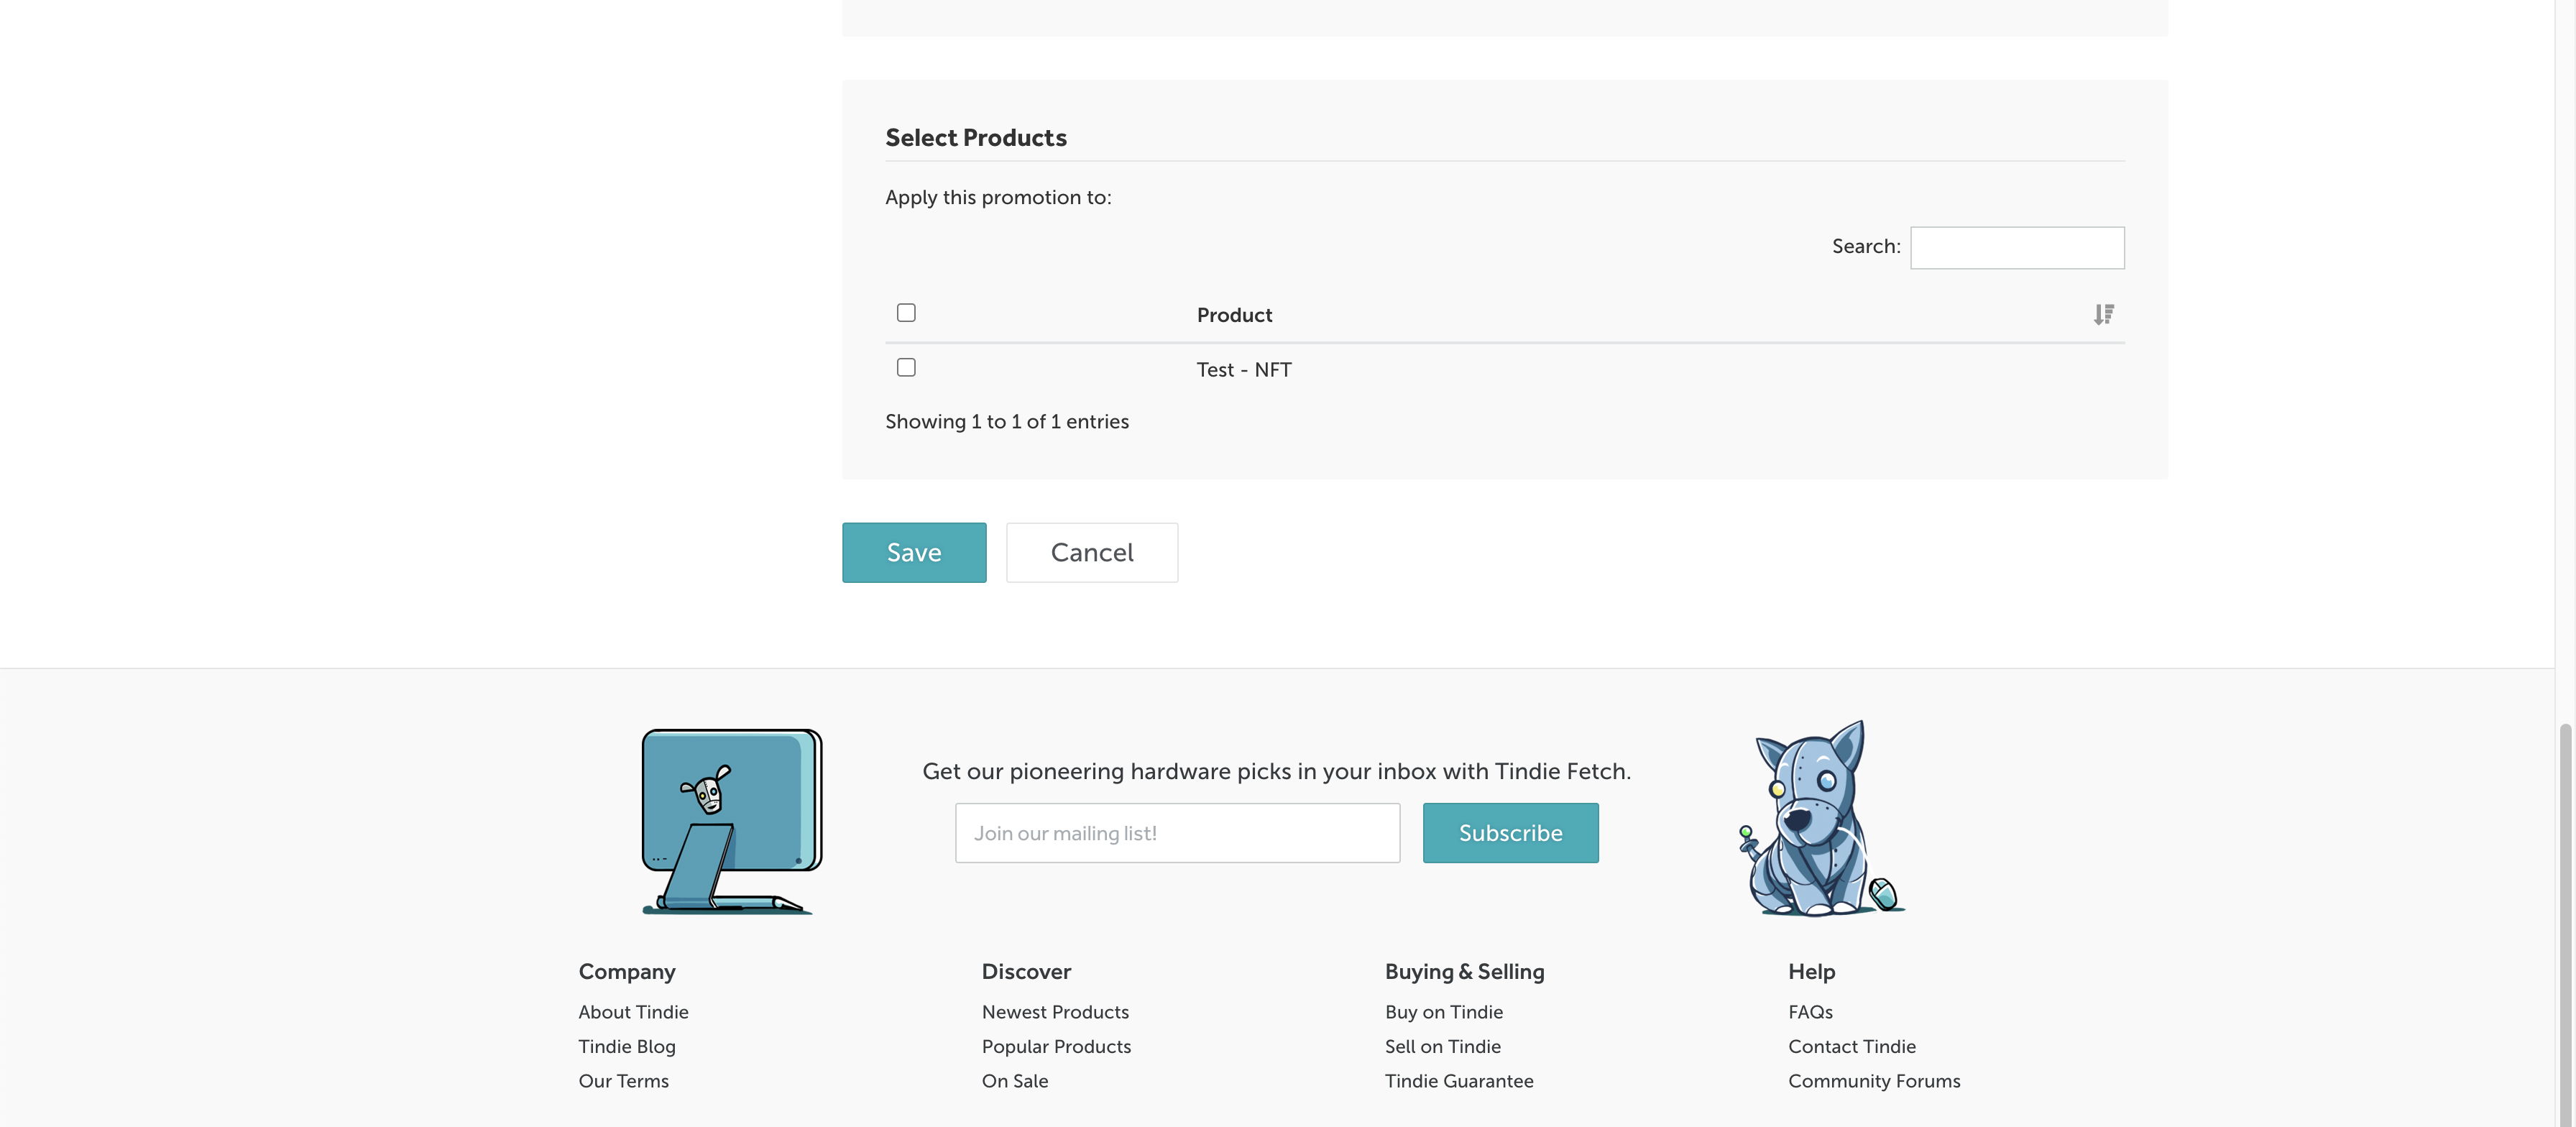
Task: Open the About Tindie link
Action: (x=633, y=1012)
